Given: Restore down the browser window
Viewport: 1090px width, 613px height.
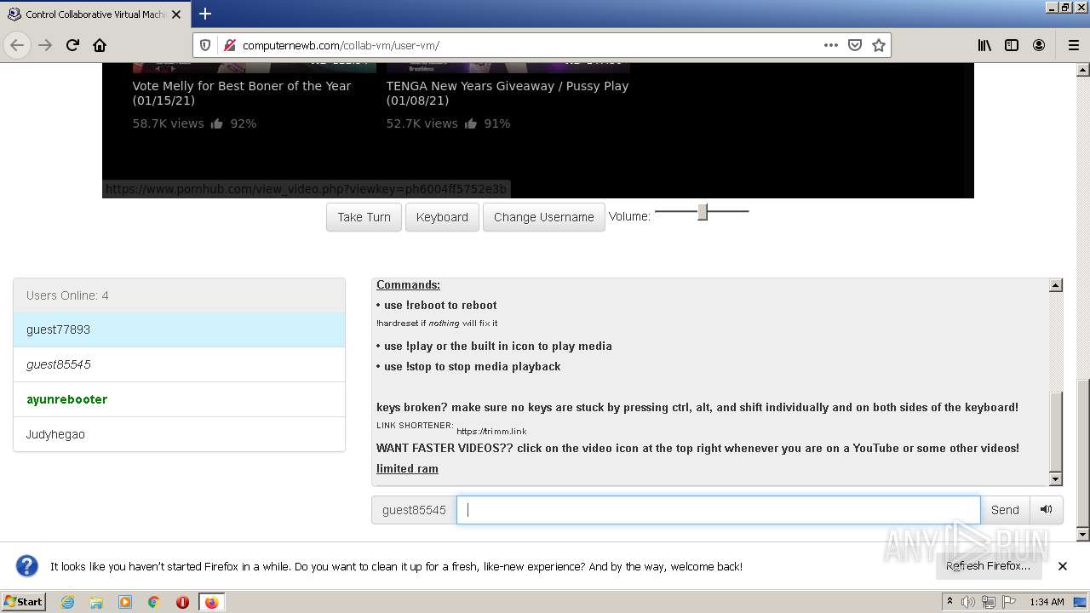Looking at the screenshot, I should tap(1065, 7).
